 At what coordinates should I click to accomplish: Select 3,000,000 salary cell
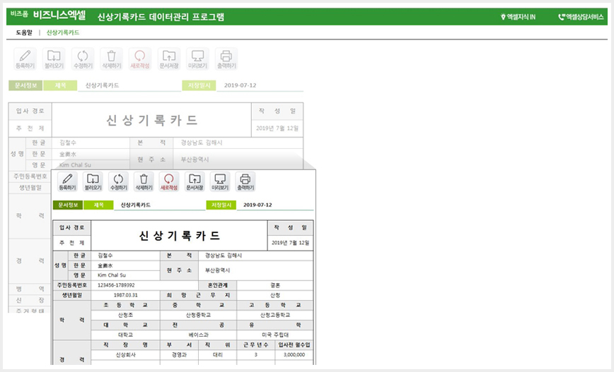(x=294, y=355)
